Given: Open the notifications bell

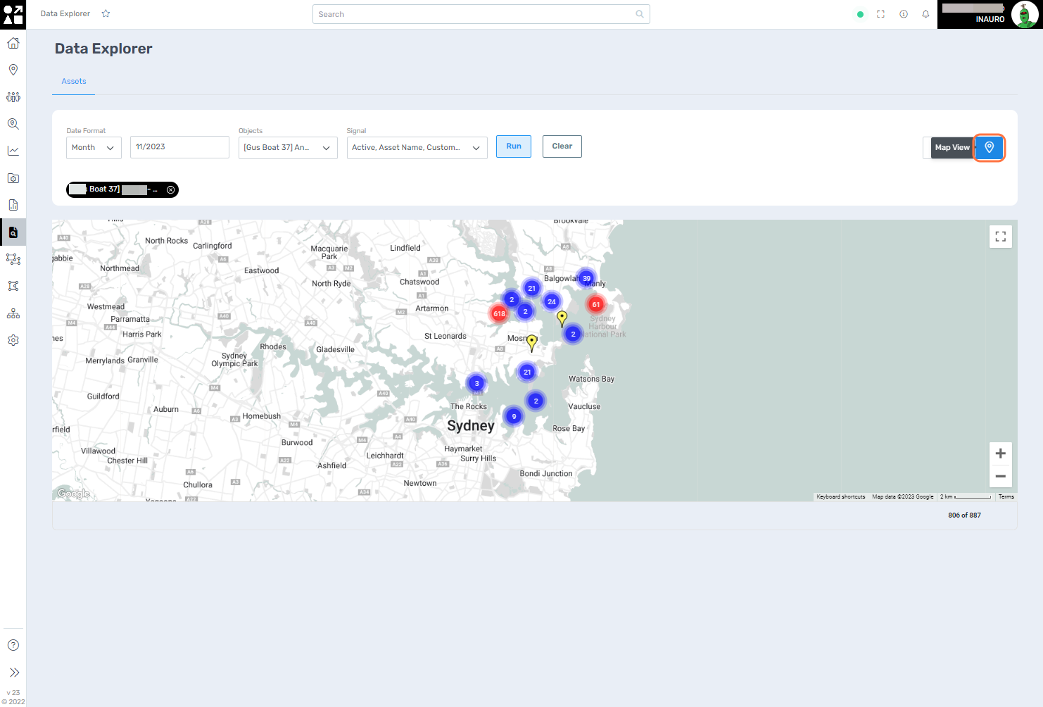Looking at the screenshot, I should (x=925, y=14).
